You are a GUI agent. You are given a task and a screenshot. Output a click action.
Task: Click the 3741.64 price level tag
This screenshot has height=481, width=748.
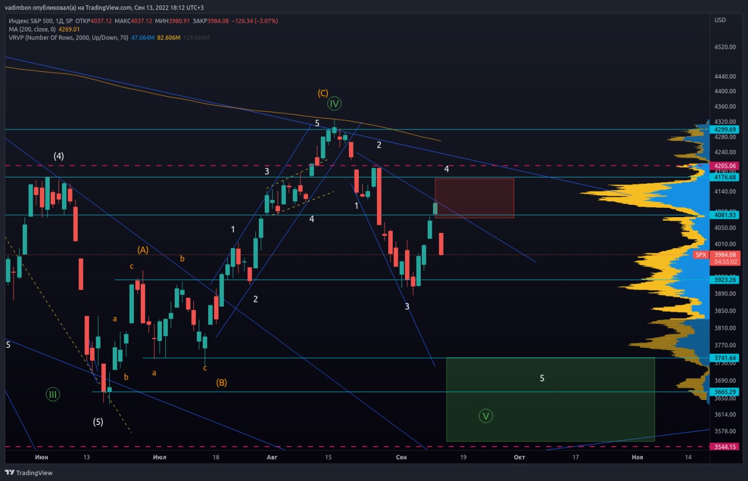pos(724,358)
